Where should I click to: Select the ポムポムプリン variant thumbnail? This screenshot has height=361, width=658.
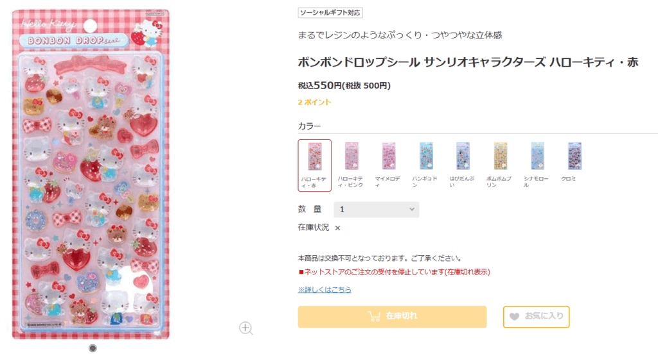pos(500,165)
